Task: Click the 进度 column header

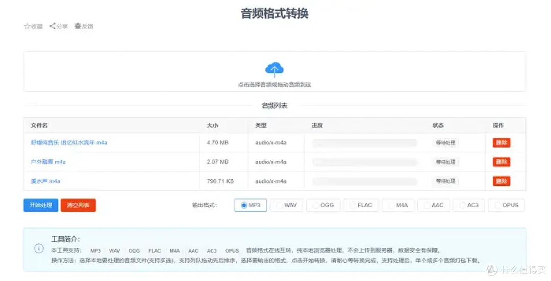Action: click(317, 125)
